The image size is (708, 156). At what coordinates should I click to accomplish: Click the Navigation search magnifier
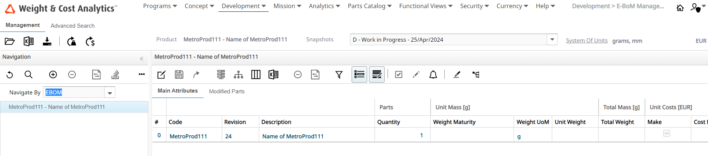29,75
